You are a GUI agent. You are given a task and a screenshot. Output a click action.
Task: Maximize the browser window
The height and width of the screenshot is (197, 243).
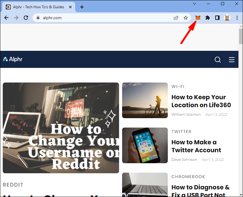click(223, 4)
